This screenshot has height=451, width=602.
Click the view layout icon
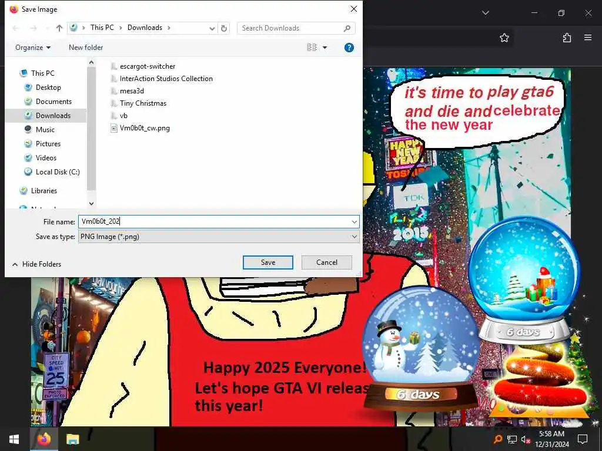point(312,47)
